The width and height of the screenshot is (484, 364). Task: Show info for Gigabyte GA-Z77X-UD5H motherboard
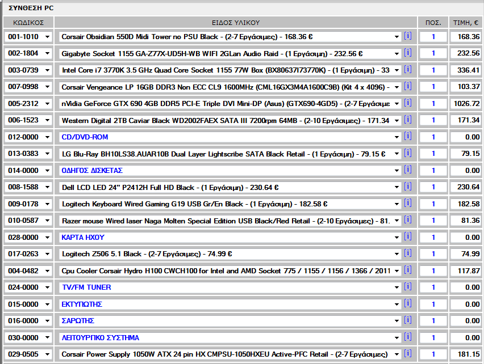pyautogui.click(x=408, y=53)
